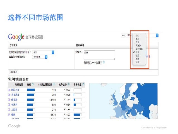Click bid value ¥ 4.07
The height and width of the screenshot is (134, 178).
pyautogui.click(x=67, y=115)
